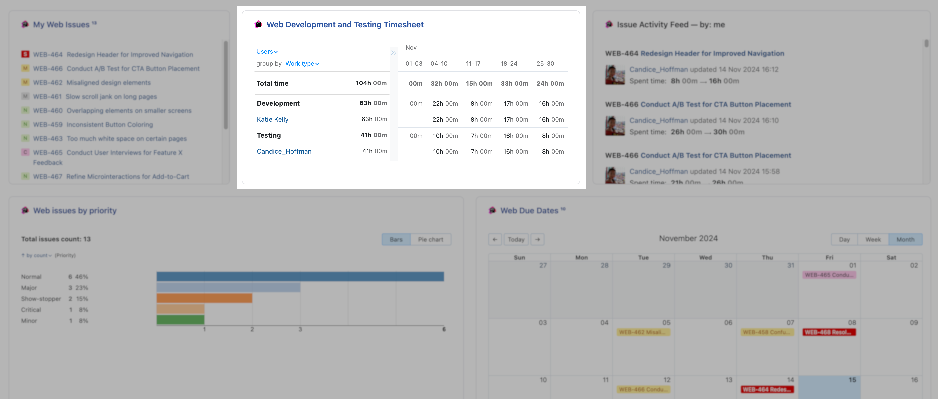Screen dimensions: 938x399
Task: Open the Work type group-by dropdown
Action: tap(302, 63)
